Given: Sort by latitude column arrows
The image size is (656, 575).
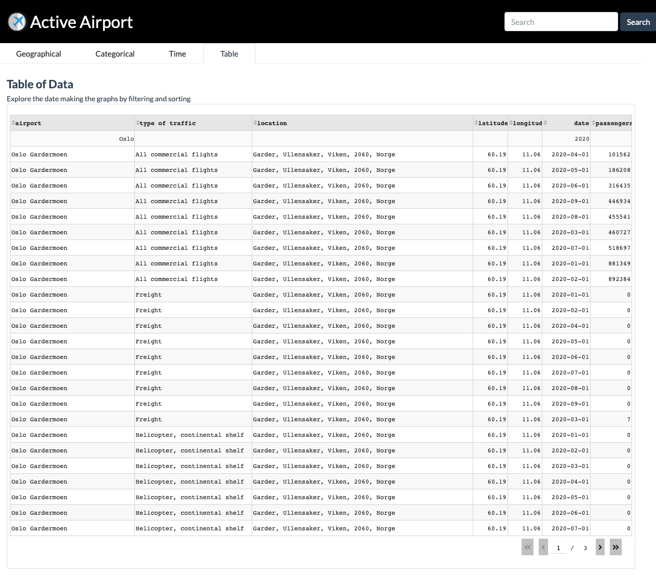Looking at the screenshot, I should (x=476, y=123).
